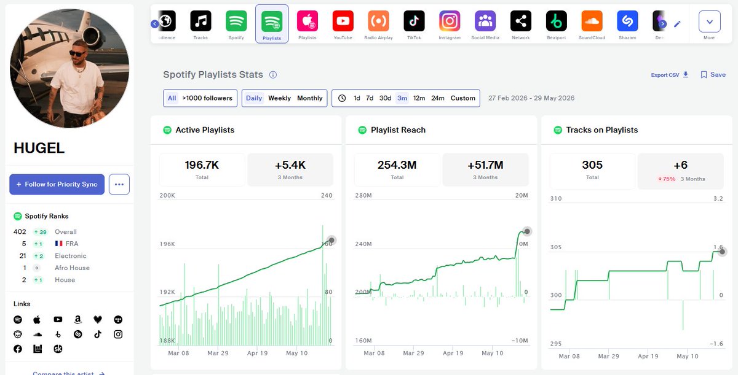
Task: Click the date range 27 Feb 2026 - 29 May 2026
Action: click(531, 98)
